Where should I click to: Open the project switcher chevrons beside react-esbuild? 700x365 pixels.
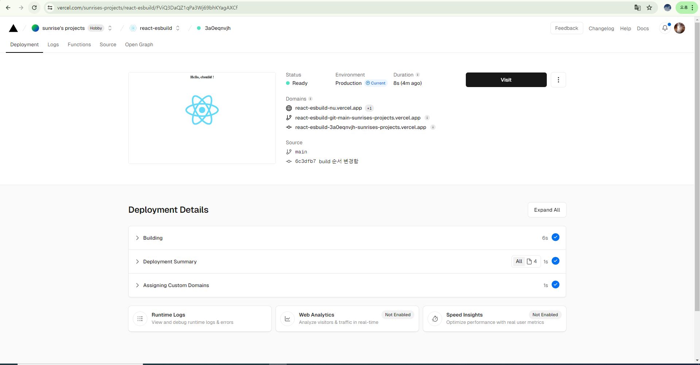click(178, 28)
